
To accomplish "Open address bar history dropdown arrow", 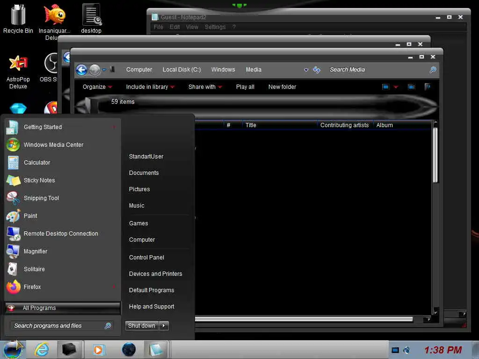I will click(x=306, y=70).
